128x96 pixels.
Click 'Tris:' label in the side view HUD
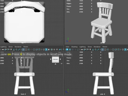tap(68, 61)
